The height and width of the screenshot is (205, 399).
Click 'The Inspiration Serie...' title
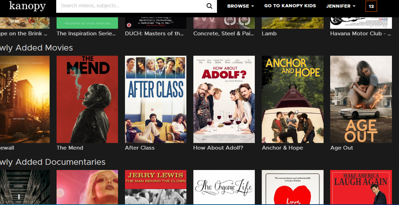pyautogui.click(x=86, y=33)
